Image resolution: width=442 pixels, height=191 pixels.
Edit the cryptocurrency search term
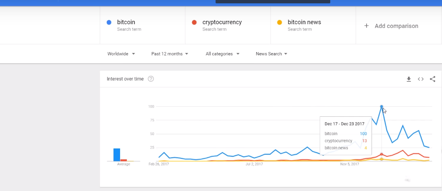[x=222, y=22]
